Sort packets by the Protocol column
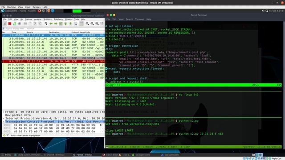Screen dimensions: 285x160 pos(75,32)
